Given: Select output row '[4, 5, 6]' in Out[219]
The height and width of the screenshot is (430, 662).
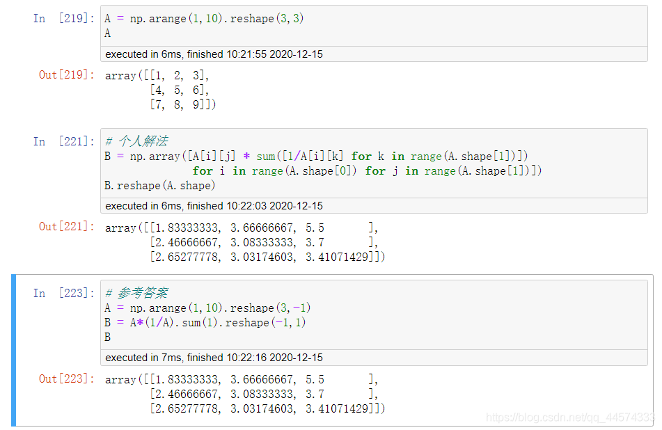Looking at the screenshot, I should (x=180, y=90).
